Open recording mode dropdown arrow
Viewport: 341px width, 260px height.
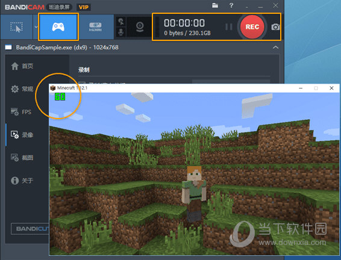click(36, 27)
